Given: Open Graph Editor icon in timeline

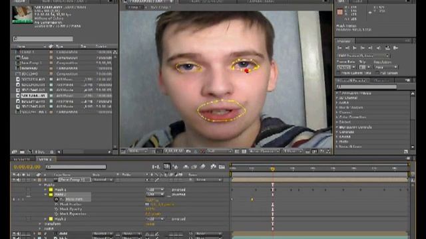Looking at the screenshot, I should point(222,167).
